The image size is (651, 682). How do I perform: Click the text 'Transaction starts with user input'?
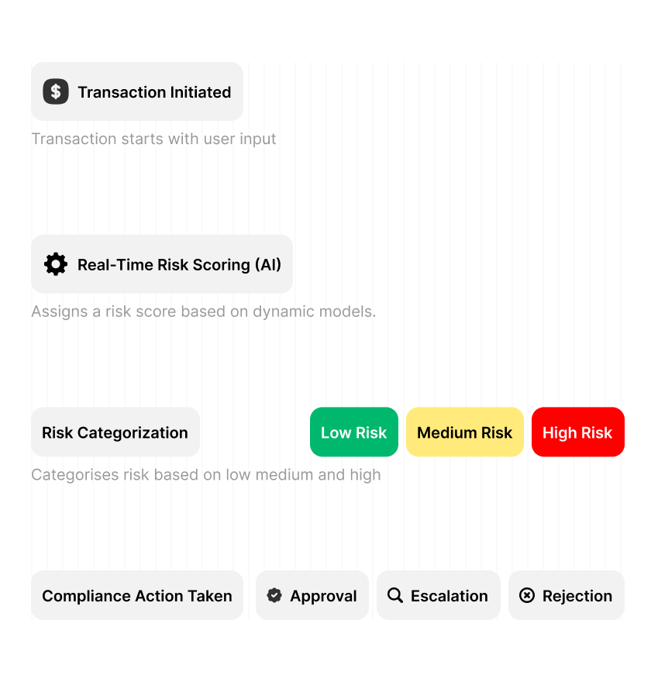click(153, 139)
